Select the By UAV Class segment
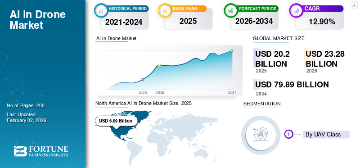The image size is (360, 168). tap(326, 135)
